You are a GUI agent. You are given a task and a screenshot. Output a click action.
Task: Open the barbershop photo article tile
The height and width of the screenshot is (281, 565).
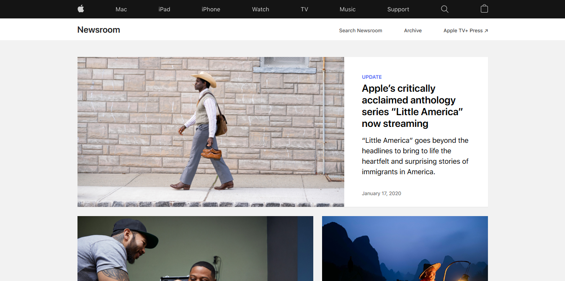(195, 248)
